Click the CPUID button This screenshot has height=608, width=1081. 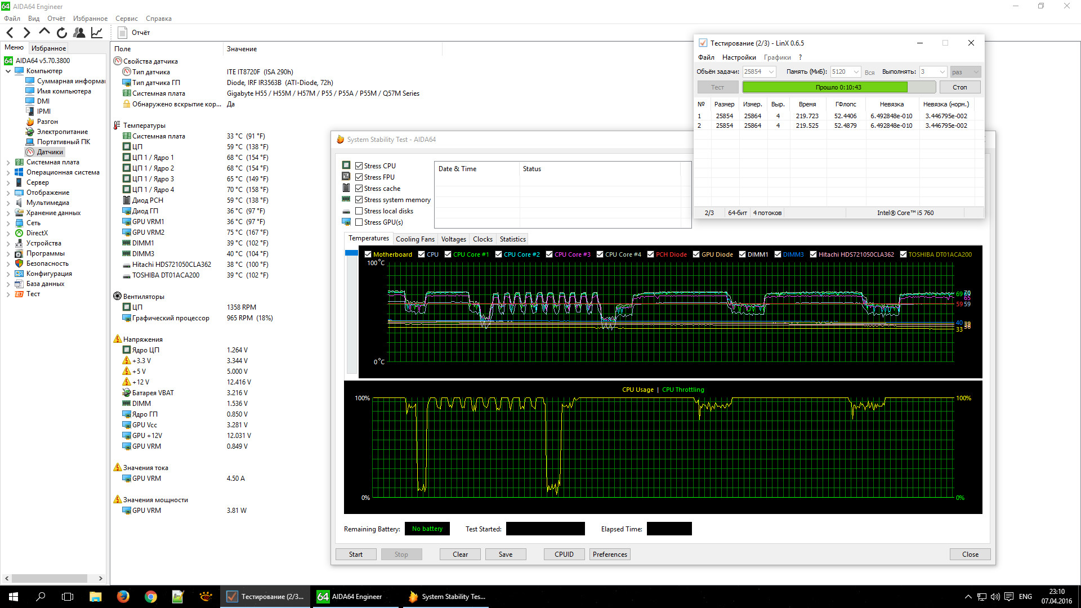pyautogui.click(x=564, y=555)
